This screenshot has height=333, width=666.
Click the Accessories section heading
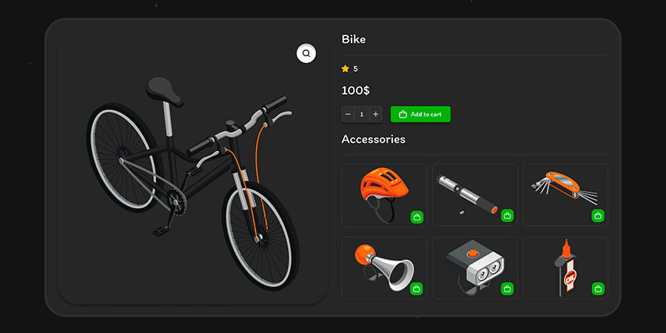[x=374, y=139]
